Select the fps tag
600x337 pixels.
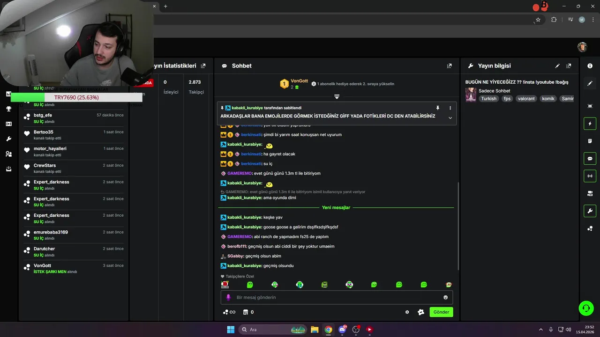507,99
